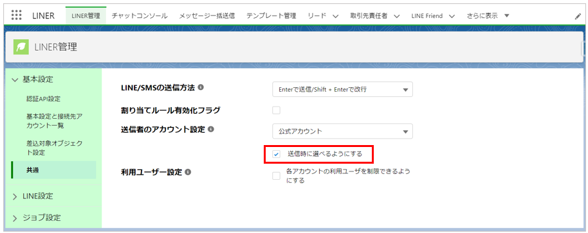The height and width of the screenshot is (233, 588).
Task: Open the さらに表示 more menu
Action: point(488,15)
